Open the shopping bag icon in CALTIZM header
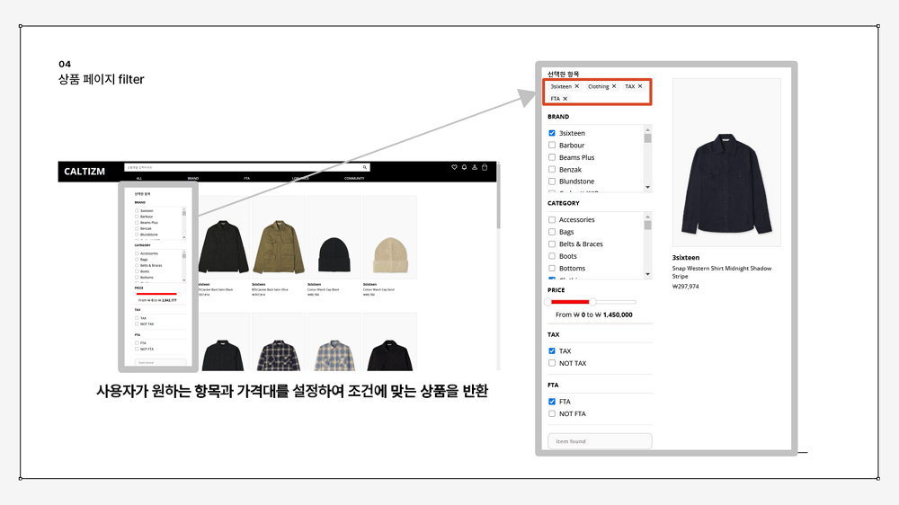This screenshot has width=899, height=505. click(485, 167)
